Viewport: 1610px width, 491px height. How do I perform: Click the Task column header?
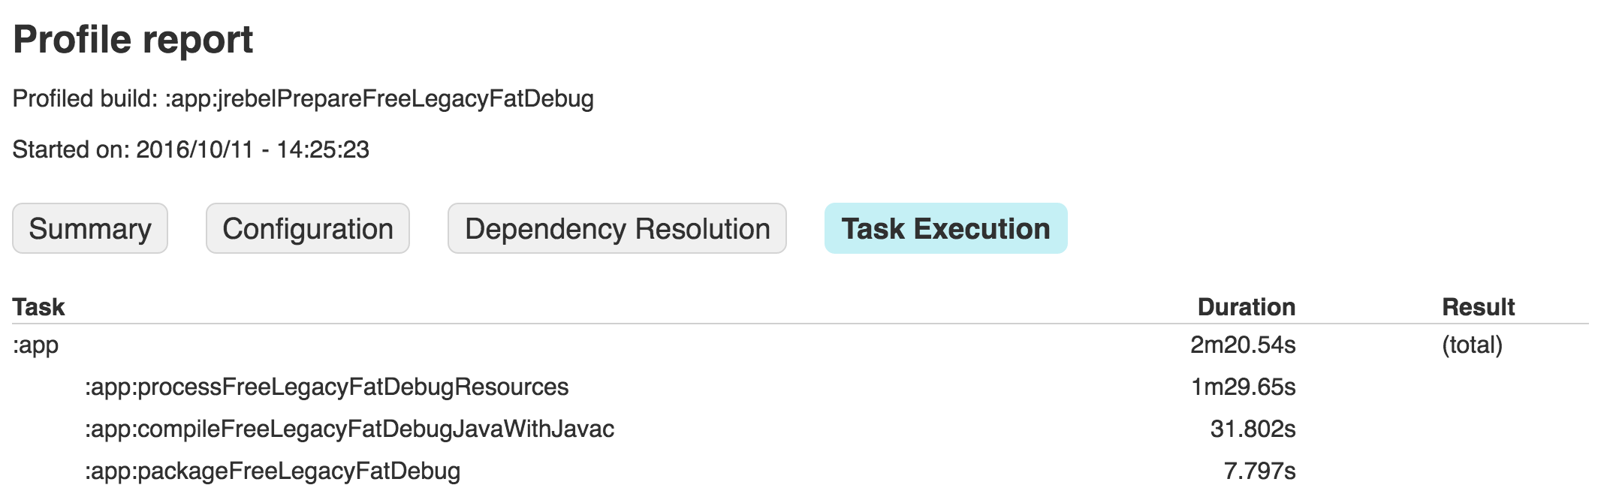pos(39,306)
